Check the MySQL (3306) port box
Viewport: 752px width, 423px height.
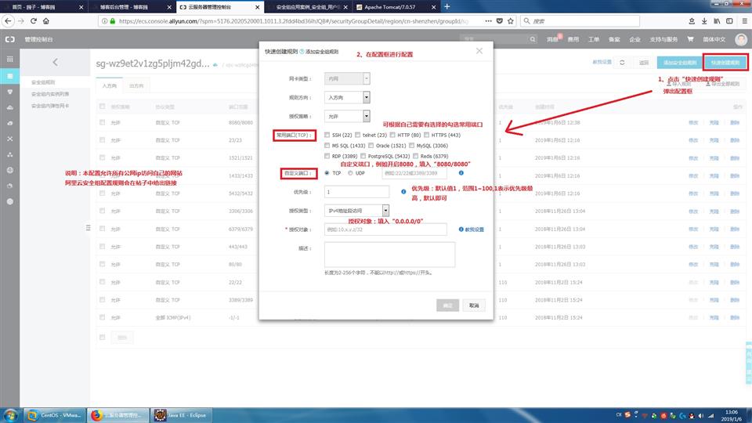coord(411,146)
